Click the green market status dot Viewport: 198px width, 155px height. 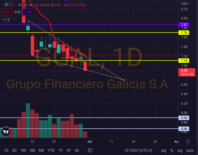6,5
